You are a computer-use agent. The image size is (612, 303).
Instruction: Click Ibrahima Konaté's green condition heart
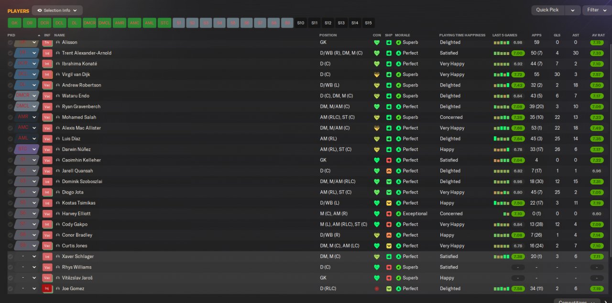(x=377, y=64)
